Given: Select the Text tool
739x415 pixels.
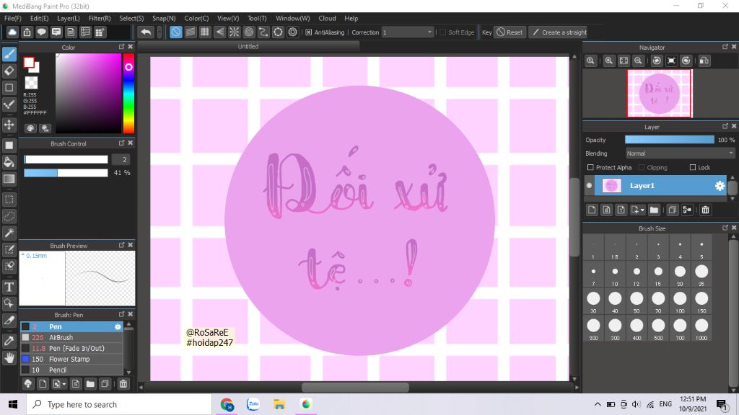Looking at the screenshot, I should coord(9,287).
